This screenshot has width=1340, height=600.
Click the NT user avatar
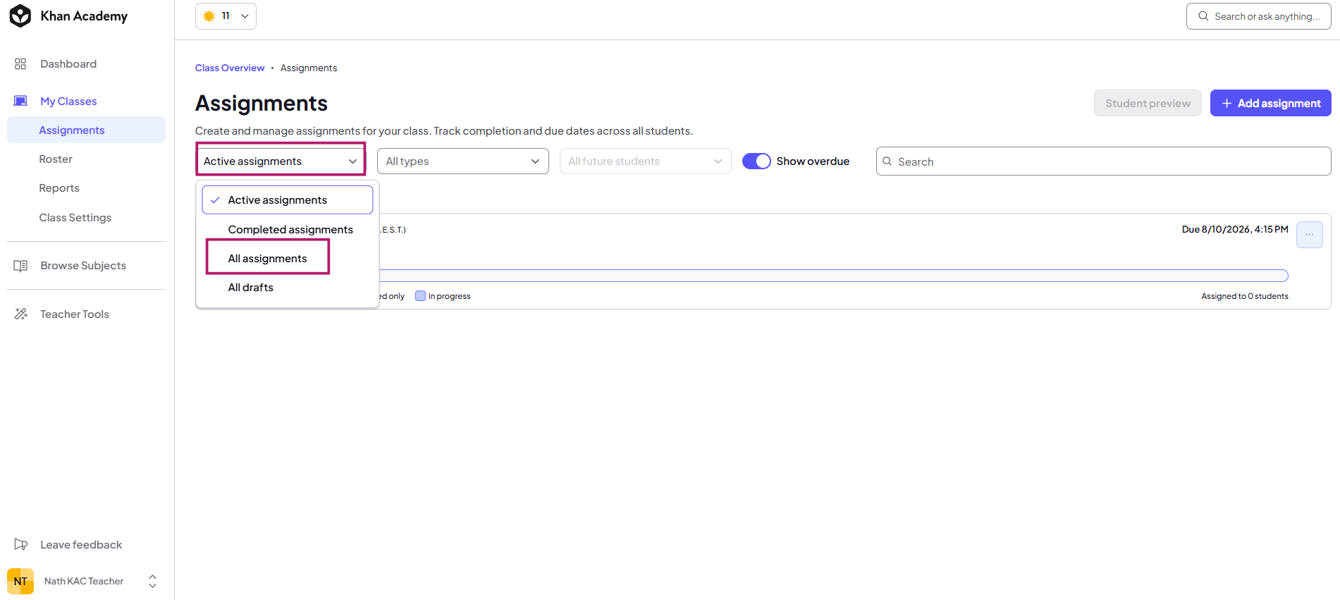click(x=20, y=582)
